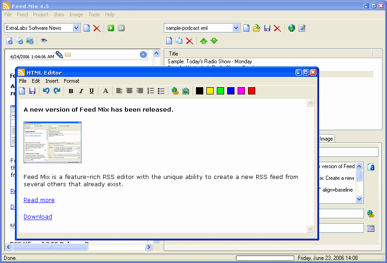Toggle the eye preview icon
Screen dimensions: 387x263
44,40
